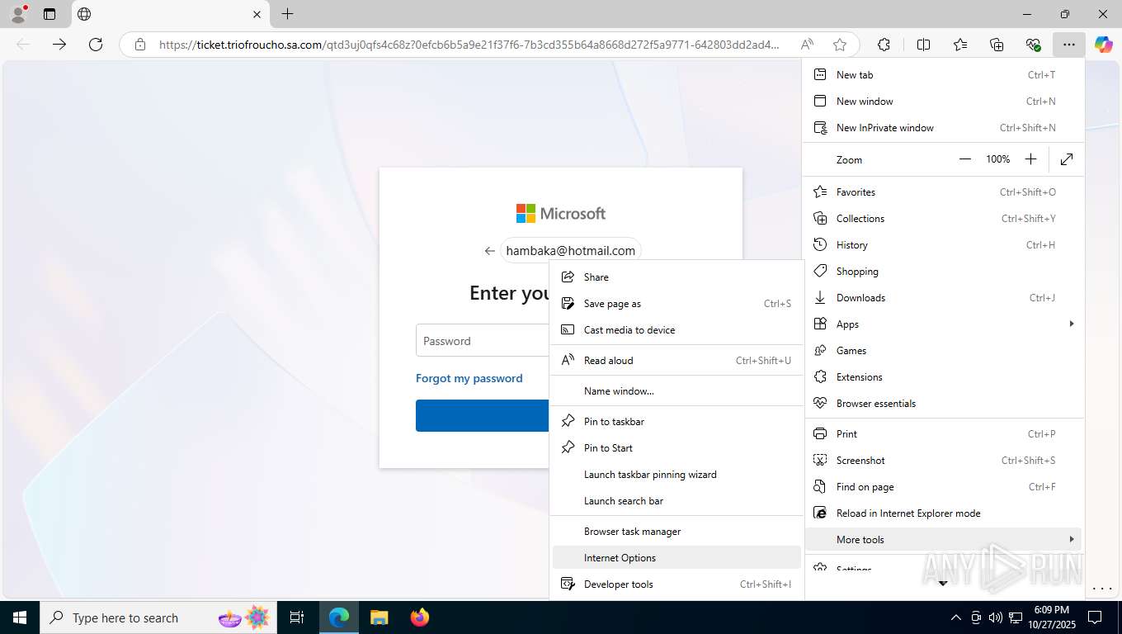Image resolution: width=1122 pixels, height=634 pixels.
Task: Open Downloads from the menu
Action: pyautogui.click(x=943, y=297)
